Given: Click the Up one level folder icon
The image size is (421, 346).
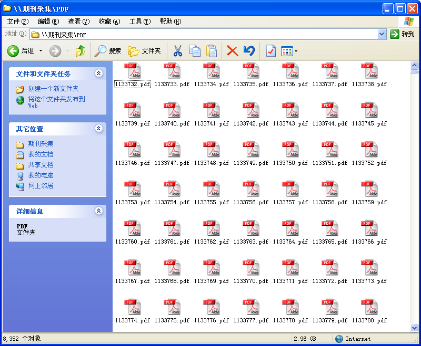Looking at the screenshot, I should pos(80,51).
